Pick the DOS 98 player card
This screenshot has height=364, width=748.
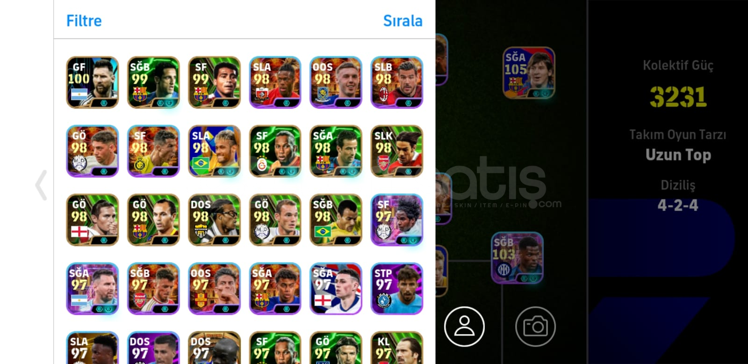click(x=214, y=220)
